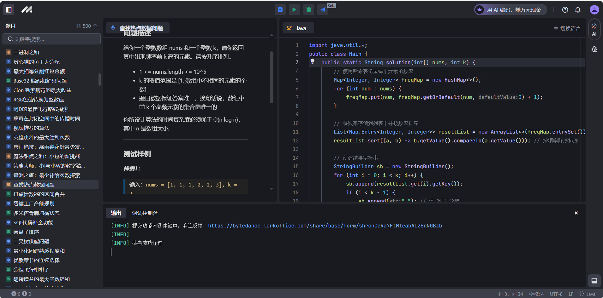Close the output panel
The image size is (603, 298).
[x=576, y=213]
